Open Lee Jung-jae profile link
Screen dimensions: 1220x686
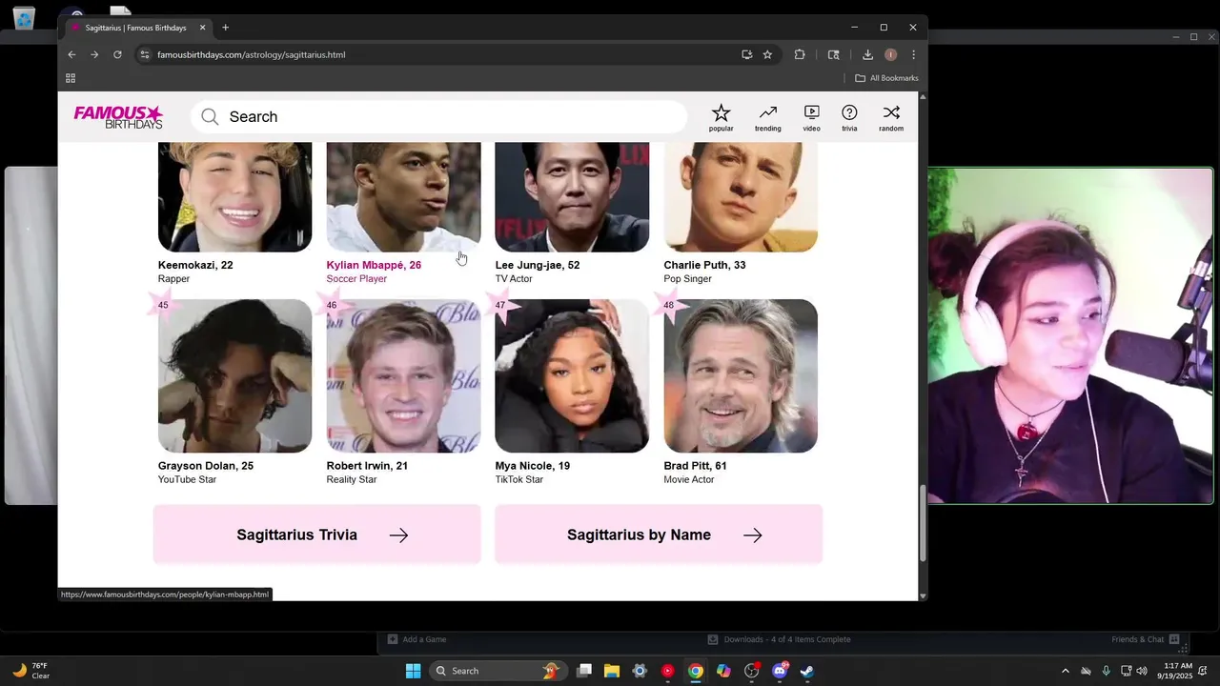[x=537, y=265]
